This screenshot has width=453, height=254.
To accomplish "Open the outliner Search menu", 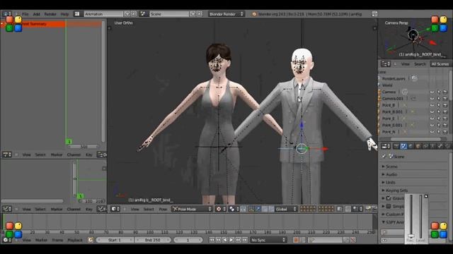I will [420, 64].
